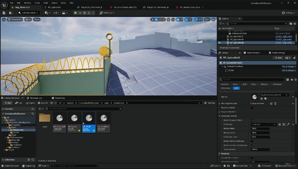Viewport: 298px width, 169px height.
Task: Open the content filter funnel dropdown
Action: [x=41, y=109]
